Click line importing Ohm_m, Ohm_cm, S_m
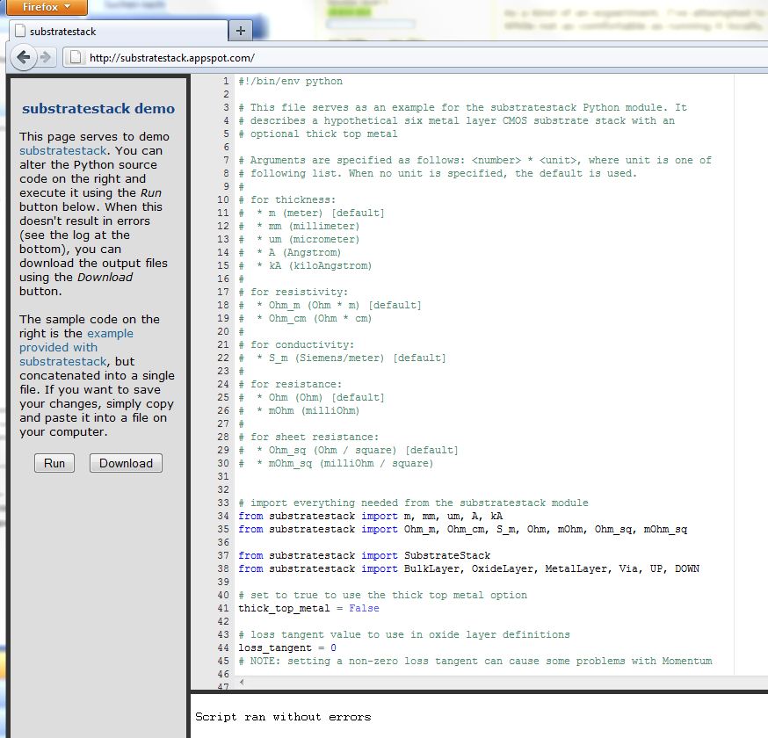This screenshot has width=768, height=738. [463, 530]
